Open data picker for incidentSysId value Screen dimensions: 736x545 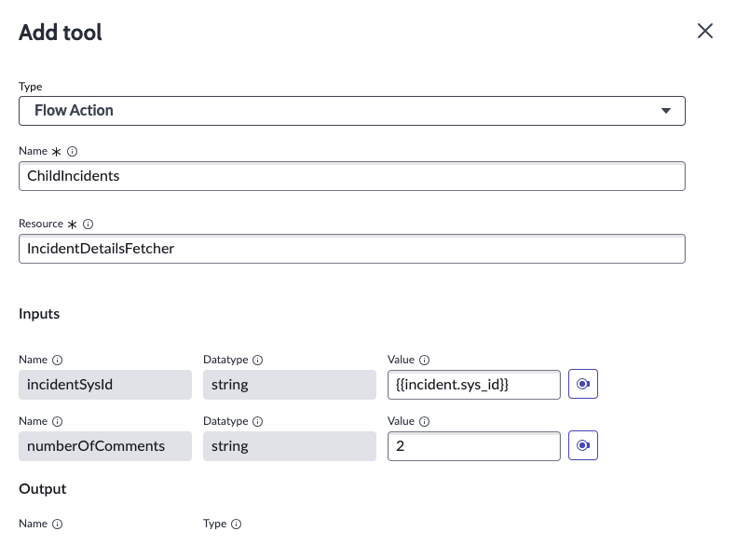pos(583,384)
